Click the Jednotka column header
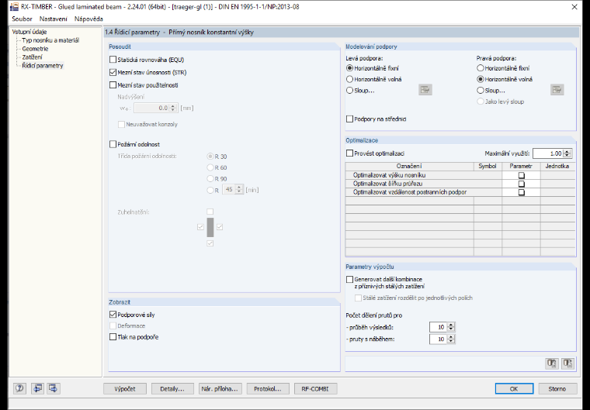Image resolution: width=590 pixels, height=410 pixels. 557,166
